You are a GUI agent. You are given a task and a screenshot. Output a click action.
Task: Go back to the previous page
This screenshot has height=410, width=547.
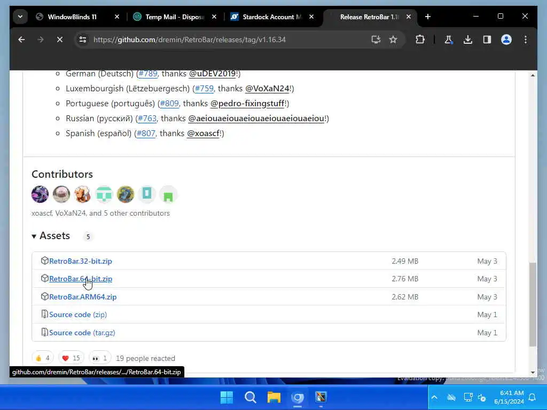pyautogui.click(x=21, y=40)
